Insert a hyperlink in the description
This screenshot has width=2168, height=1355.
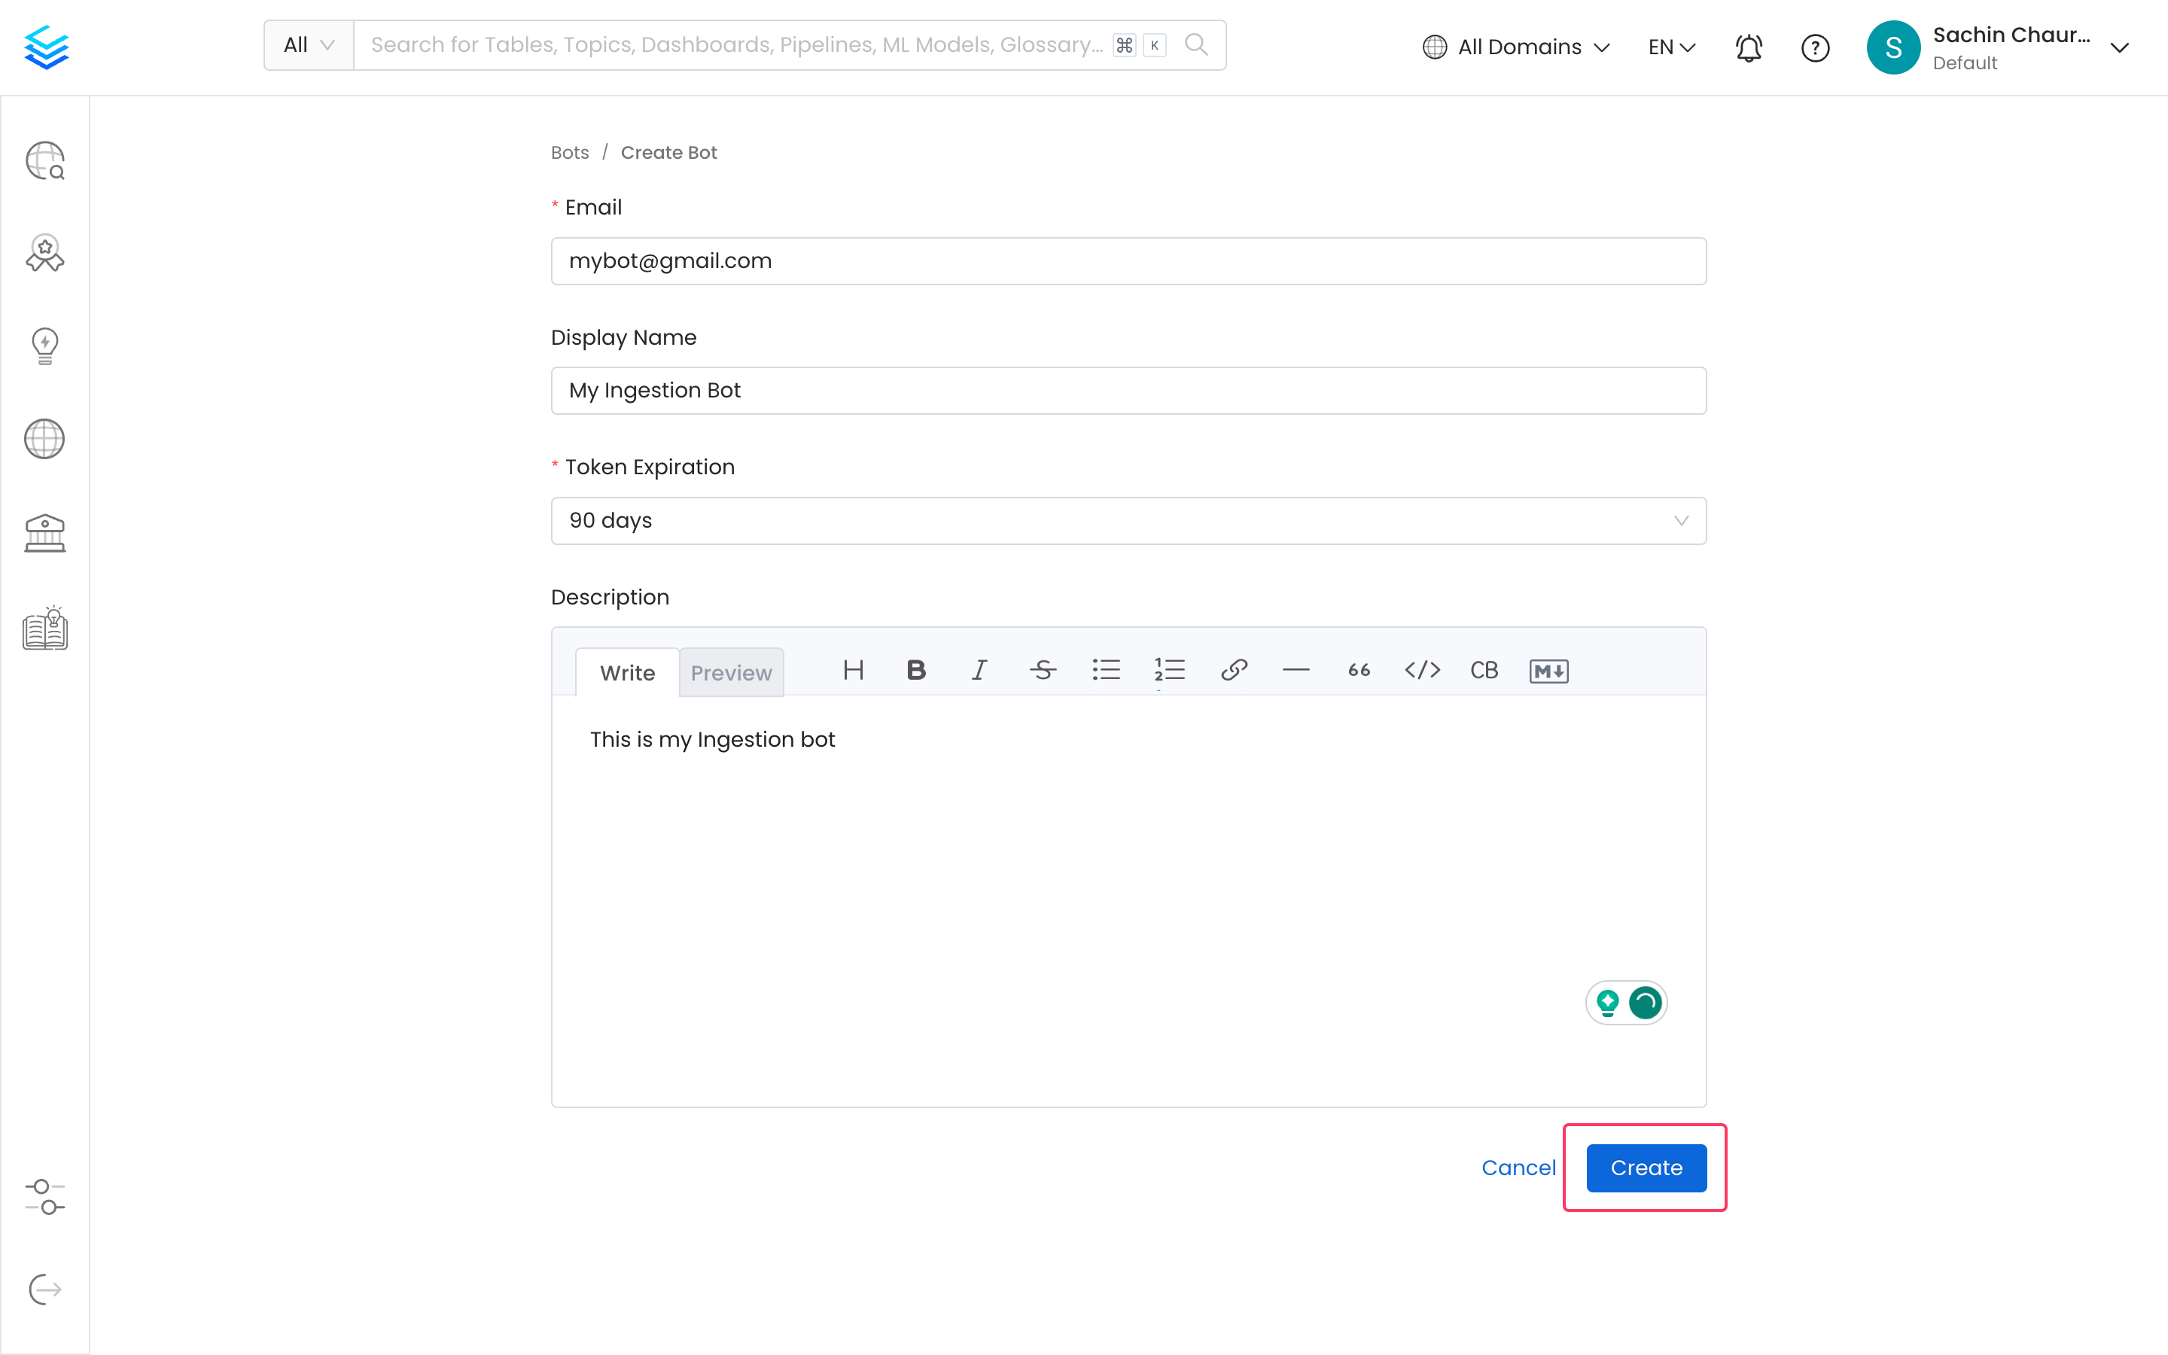pyautogui.click(x=1235, y=669)
